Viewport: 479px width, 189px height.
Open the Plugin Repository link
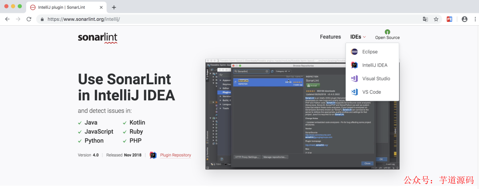[x=176, y=155]
